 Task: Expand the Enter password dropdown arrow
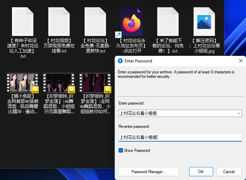[239, 113]
